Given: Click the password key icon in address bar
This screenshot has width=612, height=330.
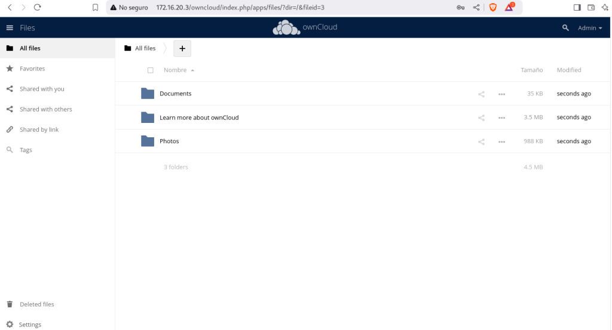Looking at the screenshot, I should pyautogui.click(x=461, y=7).
